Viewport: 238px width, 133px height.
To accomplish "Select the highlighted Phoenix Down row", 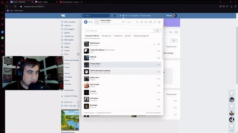I will point(122,65).
